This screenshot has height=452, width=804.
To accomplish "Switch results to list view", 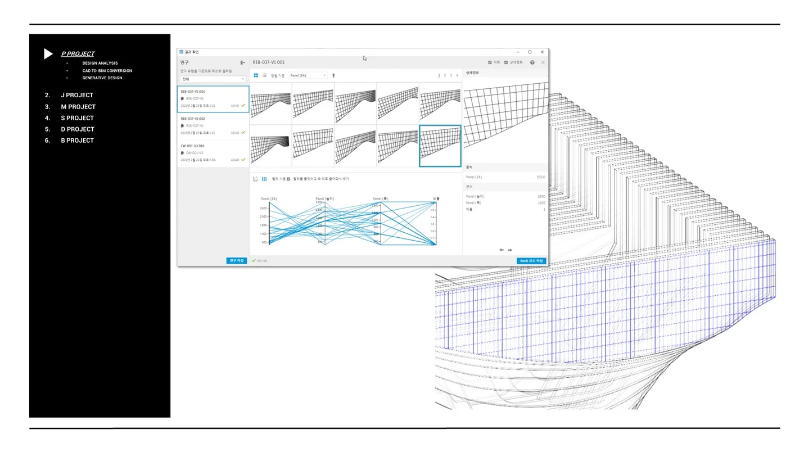I will click(264, 75).
